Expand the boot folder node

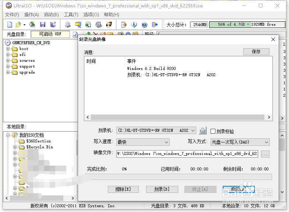pyautogui.click(x=8, y=49)
